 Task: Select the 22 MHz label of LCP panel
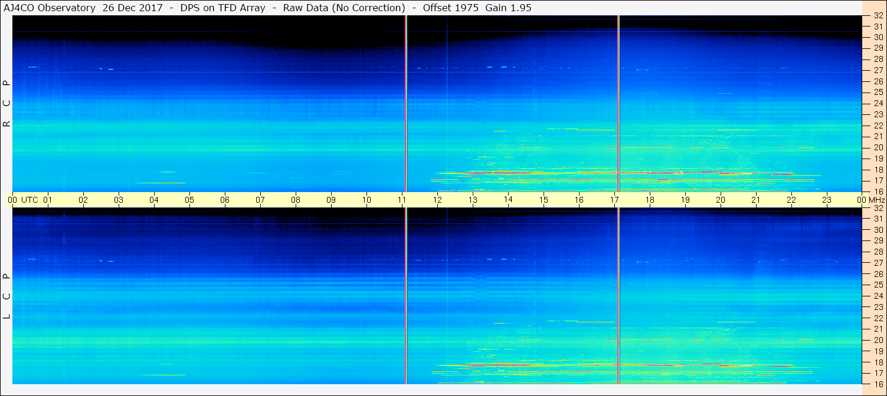(878, 318)
